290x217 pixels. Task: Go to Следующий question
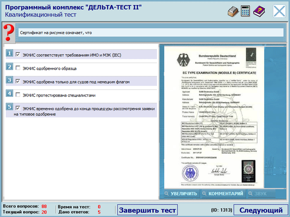coord(261,210)
